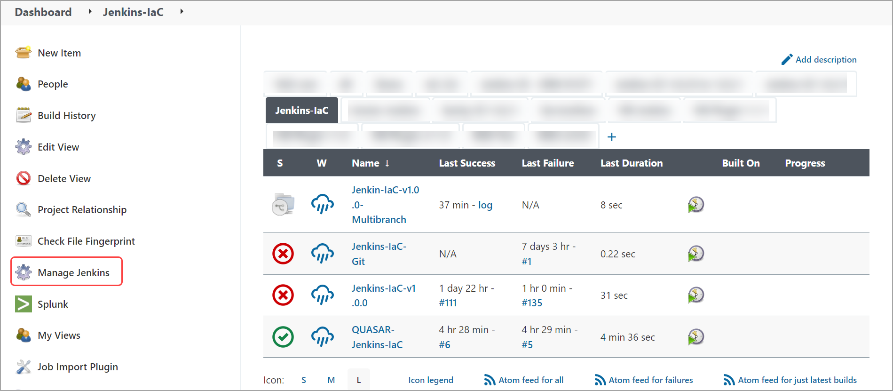Click the Manage Jenkins gear icon
893x391 pixels.
click(24, 272)
